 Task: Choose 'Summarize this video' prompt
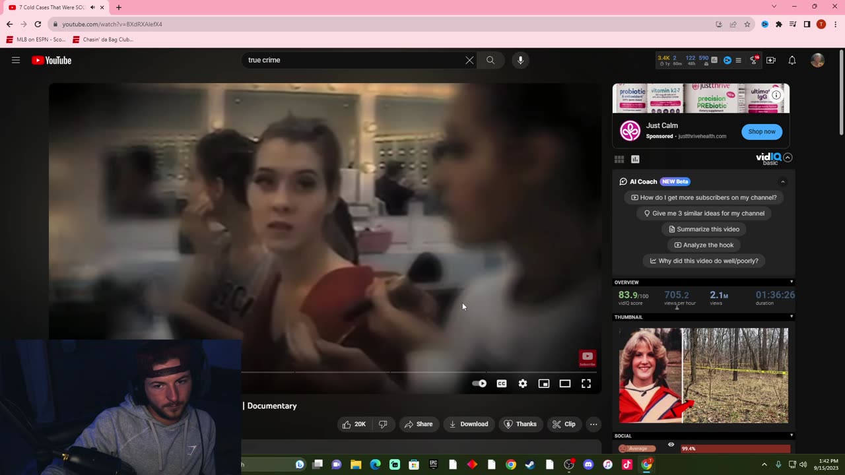pyautogui.click(x=704, y=229)
